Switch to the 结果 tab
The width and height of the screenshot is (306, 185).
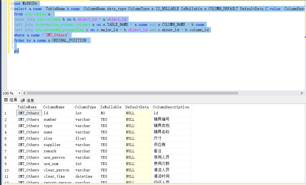click(x=11, y=100)
